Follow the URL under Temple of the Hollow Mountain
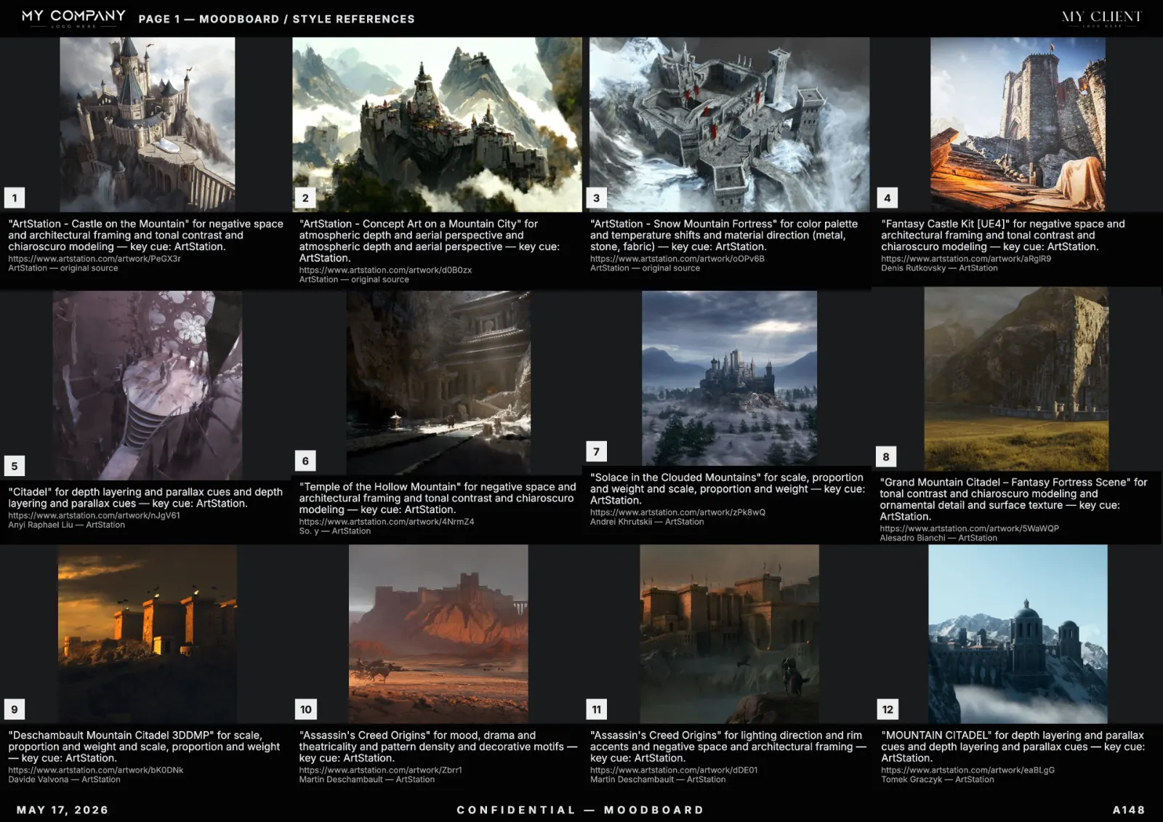Screen dimensions: 1163x822 [387, 522]
